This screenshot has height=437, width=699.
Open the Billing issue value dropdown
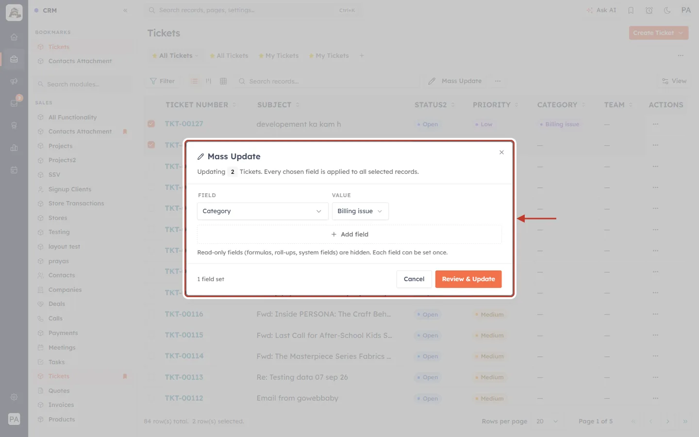click(x=360, y=211)
